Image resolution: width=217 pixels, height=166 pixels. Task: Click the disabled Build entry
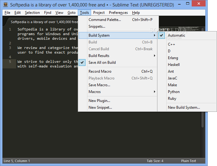[118, 42]
